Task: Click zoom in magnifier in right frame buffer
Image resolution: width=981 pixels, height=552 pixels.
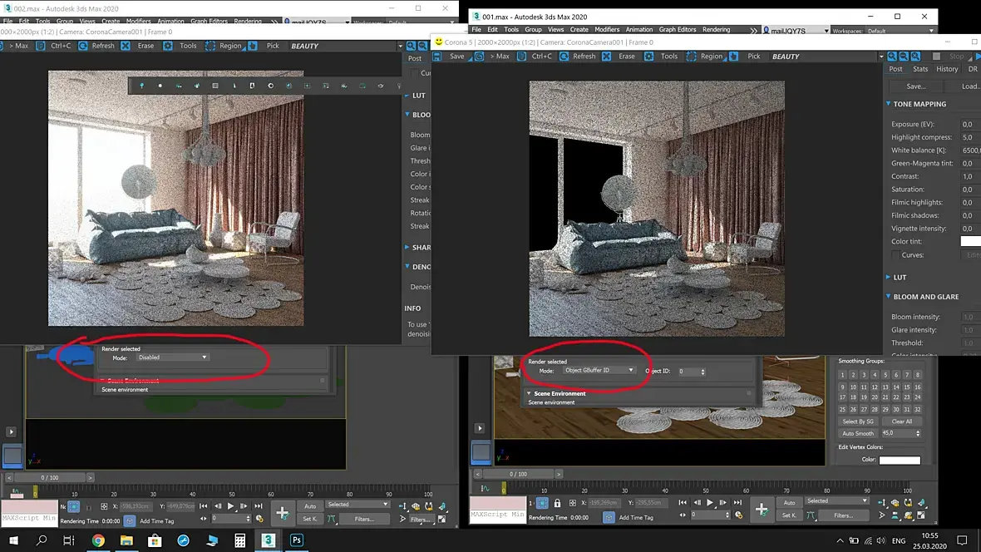Action: click(892, 57)
